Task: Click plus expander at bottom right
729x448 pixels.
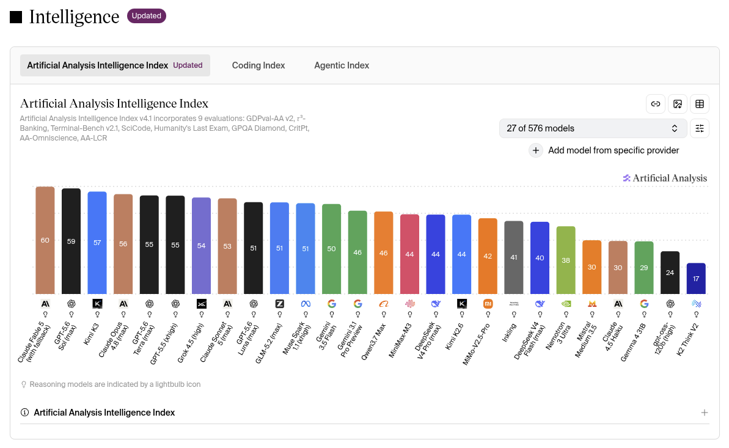Action: click(x=705, y=413)
